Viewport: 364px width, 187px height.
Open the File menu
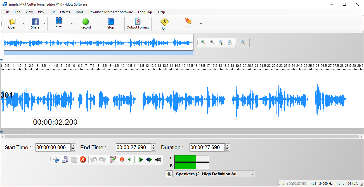pos(7,12)
